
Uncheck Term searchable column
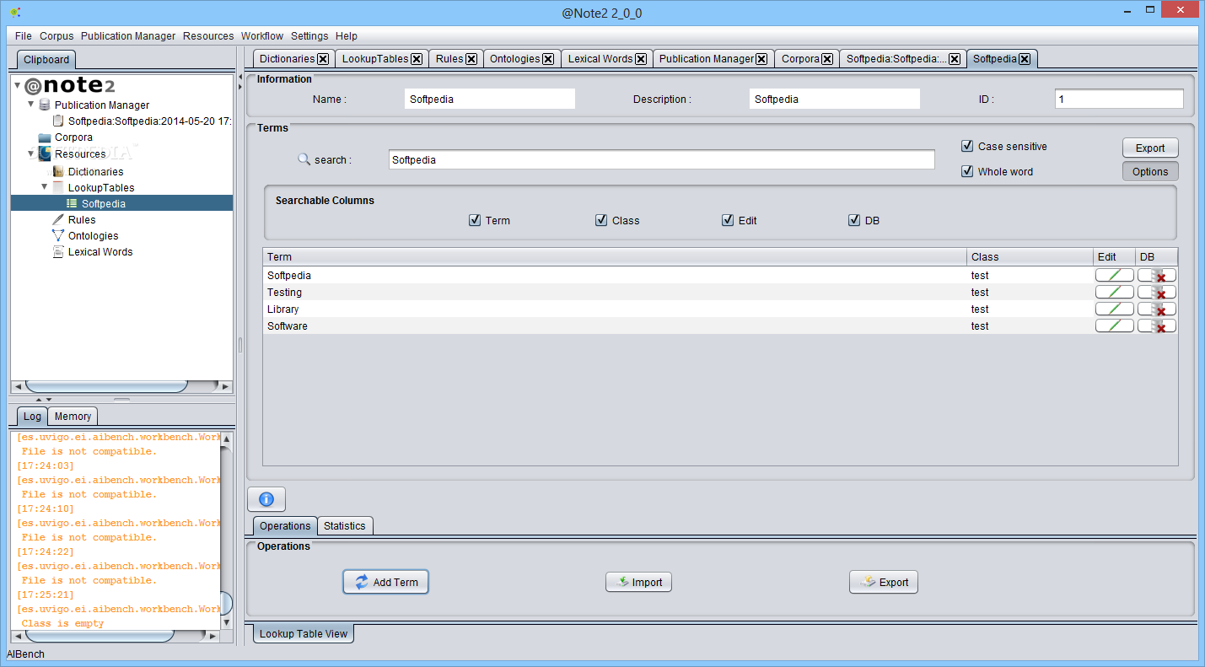click(x=475, y=220)
